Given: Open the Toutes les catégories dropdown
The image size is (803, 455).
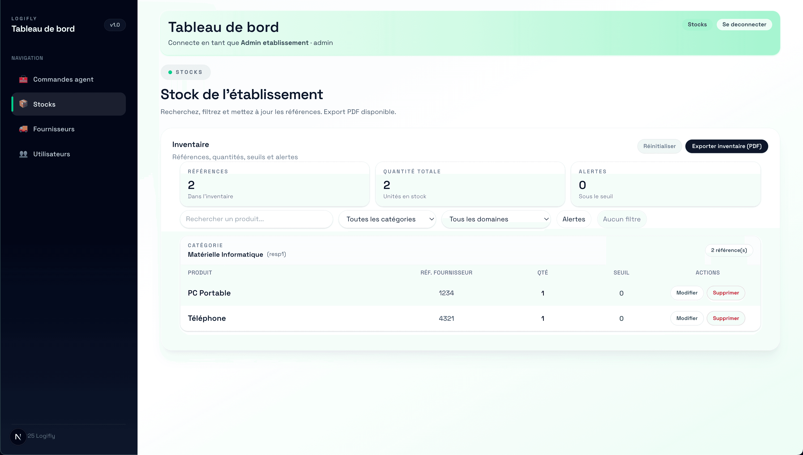Looking at the screenshot, I should coord(387,219).
